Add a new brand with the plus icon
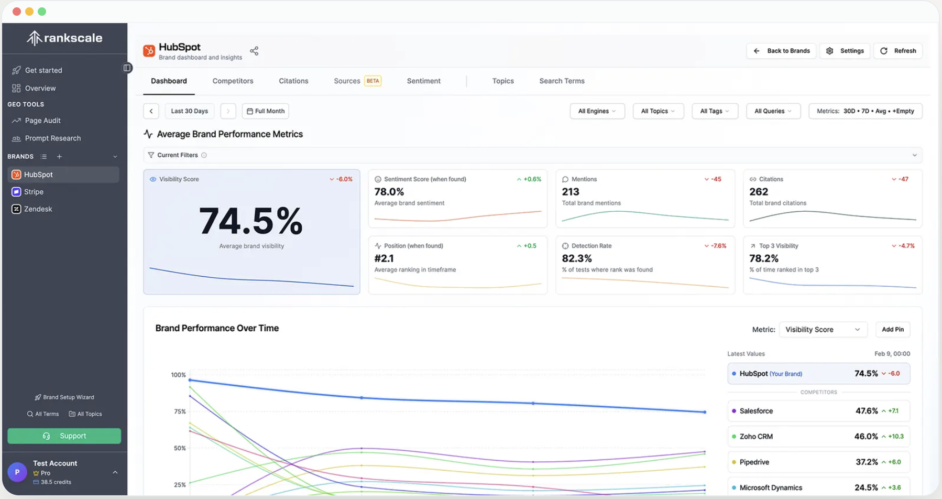 [59, 157]
